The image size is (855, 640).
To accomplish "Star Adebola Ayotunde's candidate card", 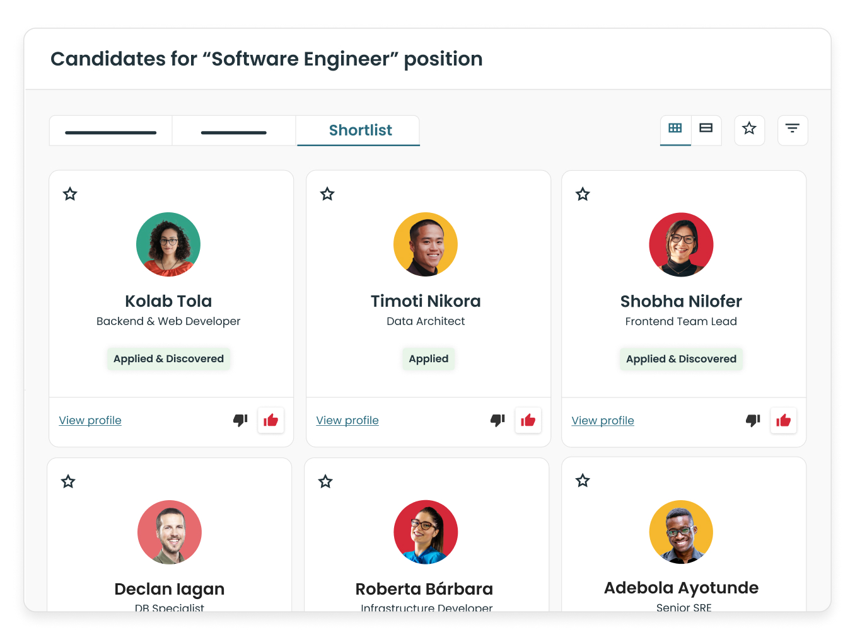I will pyautogui.click(x=583, y=481).
